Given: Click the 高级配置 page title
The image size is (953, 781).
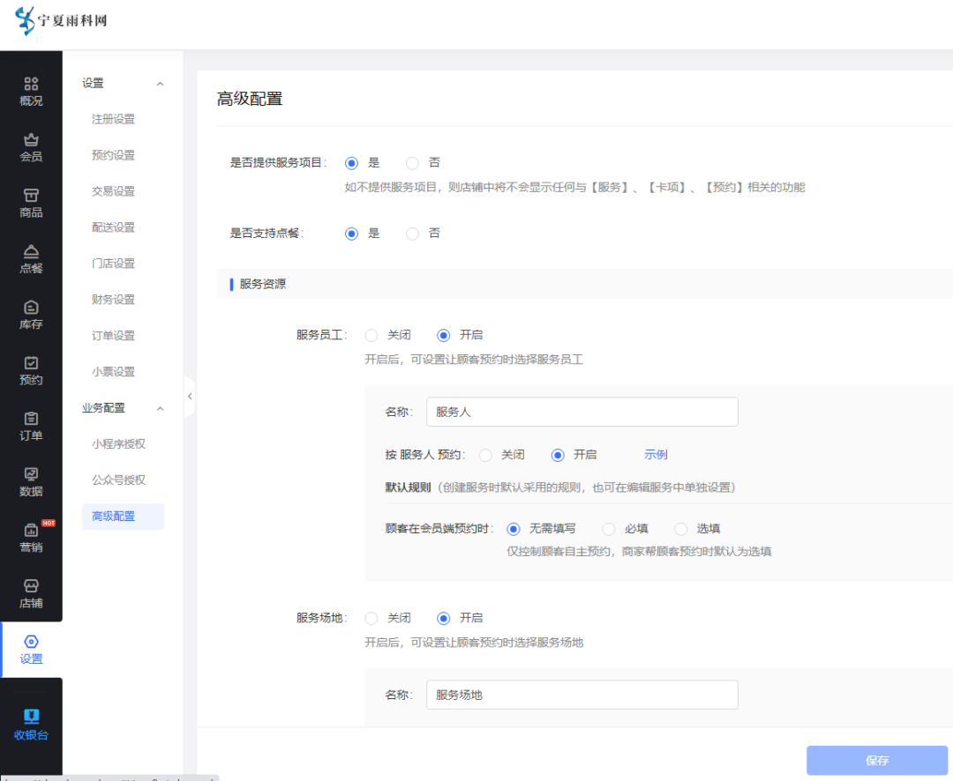Looking at the screenshot, I should click(x=250, y=99).
